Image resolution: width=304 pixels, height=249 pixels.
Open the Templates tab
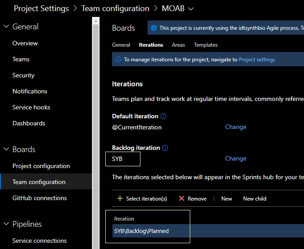[x=206, y=45]
